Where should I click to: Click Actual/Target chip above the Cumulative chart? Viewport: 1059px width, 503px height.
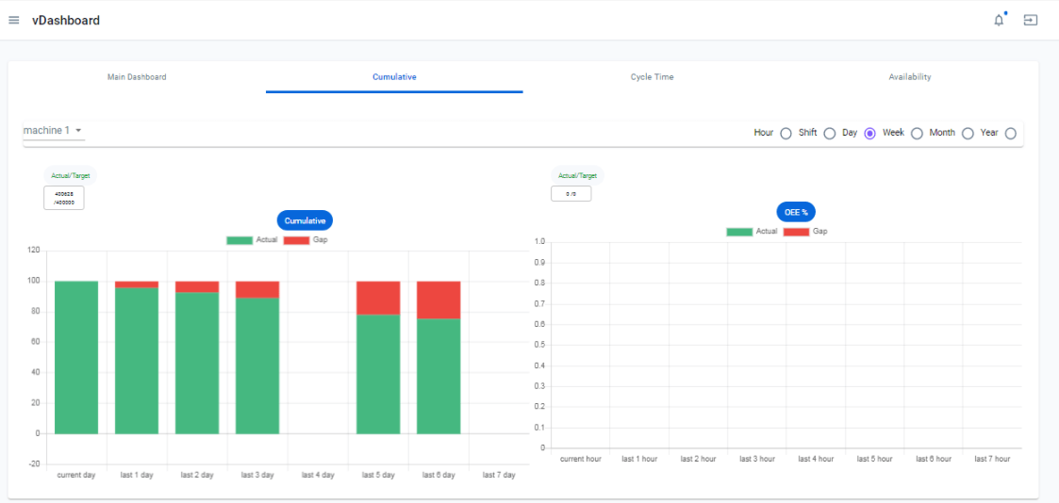(70, 175)
